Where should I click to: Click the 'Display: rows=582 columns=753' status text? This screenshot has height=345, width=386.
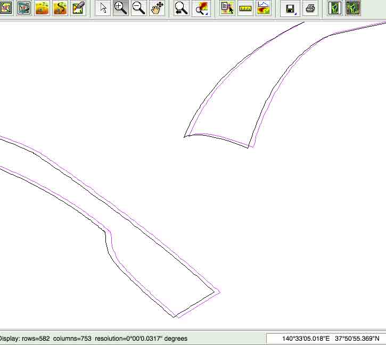45,339
